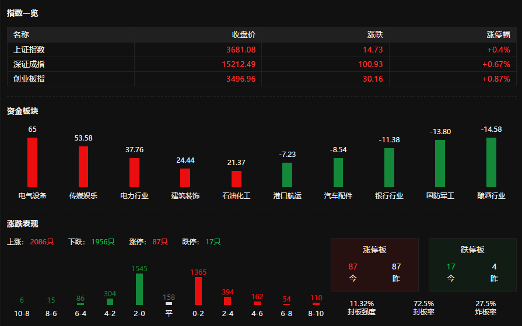
Task: Click the green bar for 银行行业
Action: (x=389, y=167)
